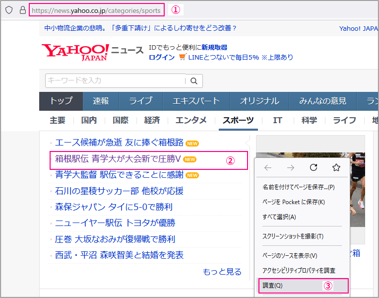Click the キーワードを入力 search field
The height and width of the screenshot is (298, 379).
point(114,80)
